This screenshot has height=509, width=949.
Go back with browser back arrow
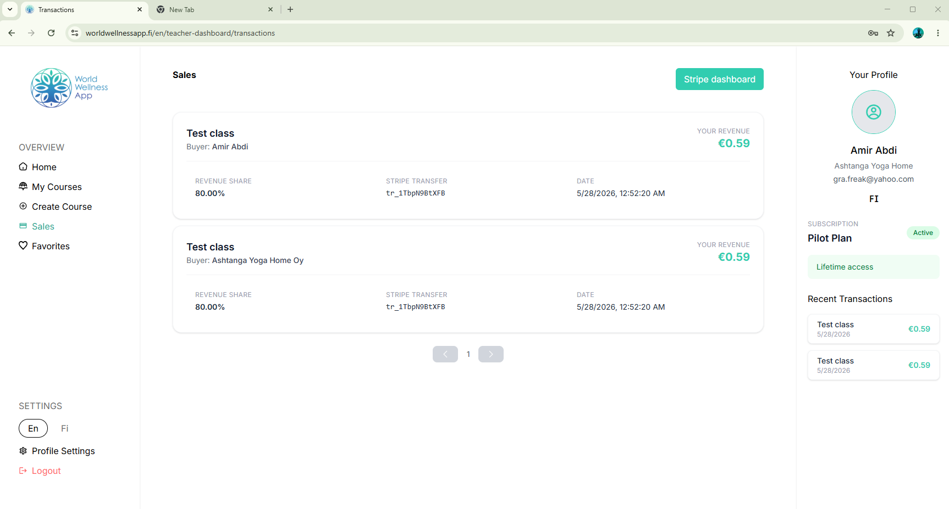(12, 33)
